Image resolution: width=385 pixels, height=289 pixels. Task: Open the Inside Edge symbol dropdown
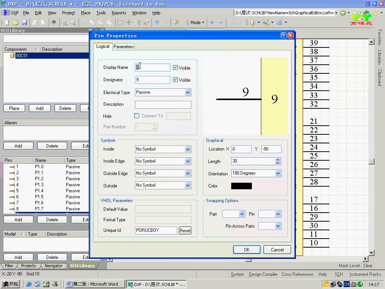(188, 161)
